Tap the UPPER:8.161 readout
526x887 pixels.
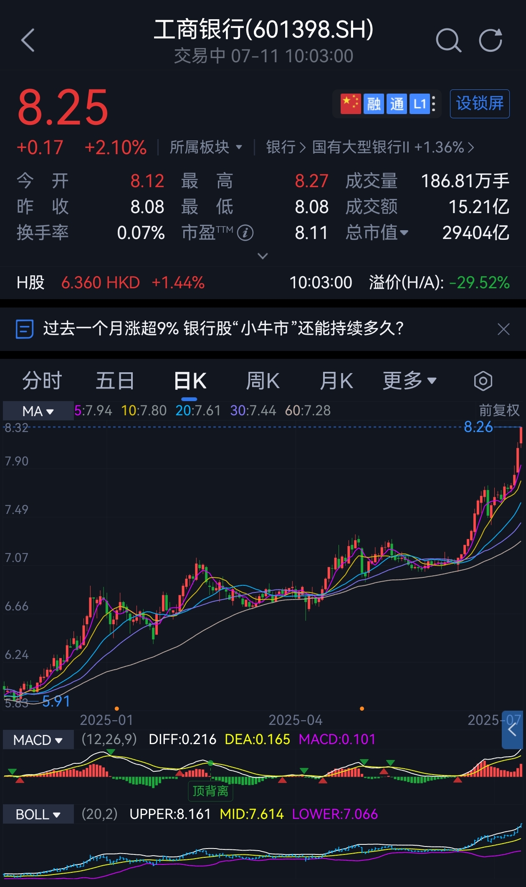point(170,814)
